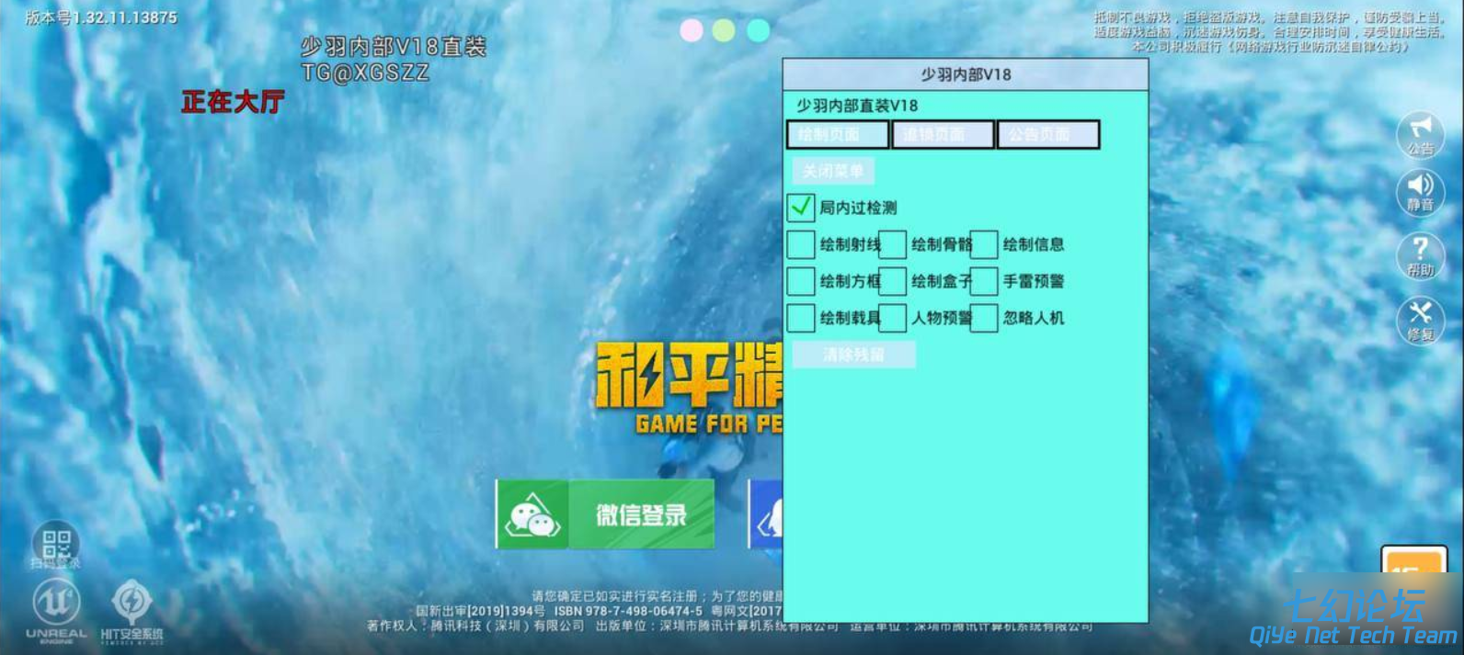The image size is (1464, 655).
Task: Click the HIT安全系统 logo
Action: coord(132,610)
